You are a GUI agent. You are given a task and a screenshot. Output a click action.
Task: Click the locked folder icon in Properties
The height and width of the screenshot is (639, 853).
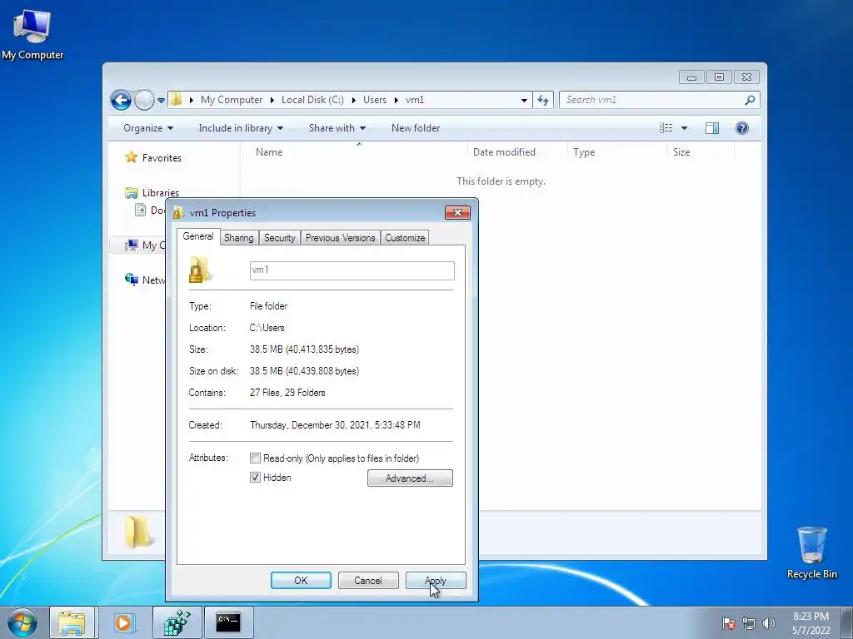(x=199, y=270)
